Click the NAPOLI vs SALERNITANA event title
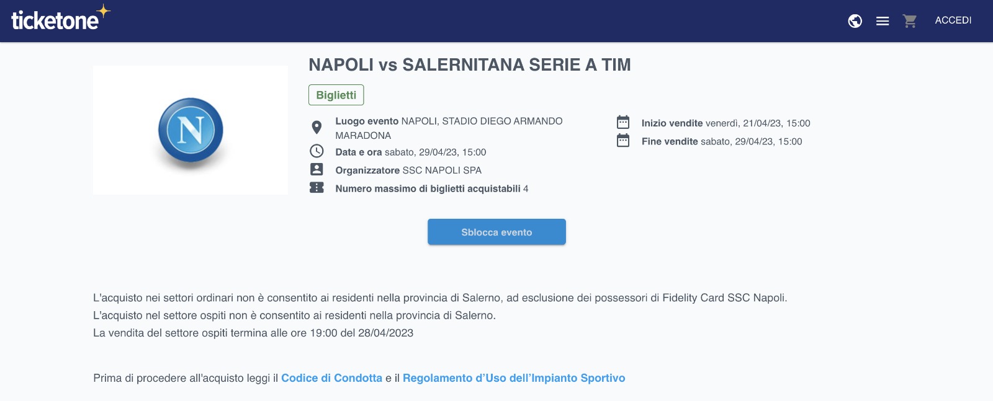993x401 pixels. pos(469,65)
